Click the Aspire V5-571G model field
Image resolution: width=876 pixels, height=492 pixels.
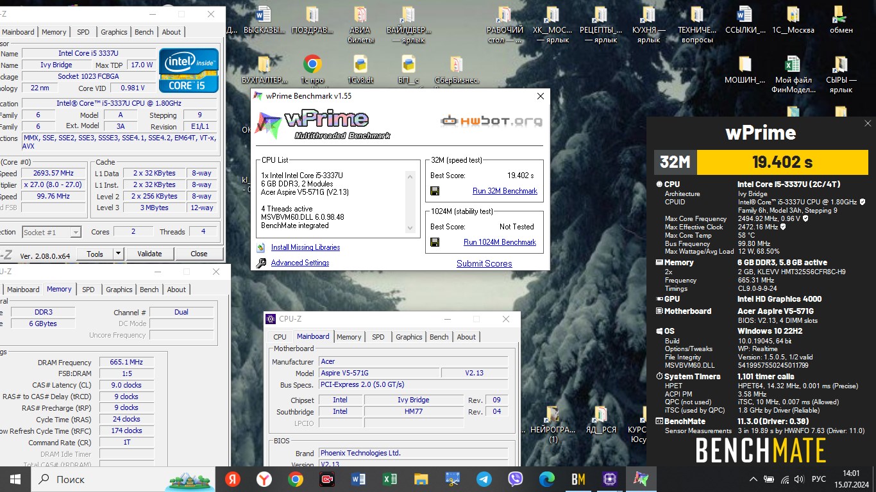click(379, 373)
